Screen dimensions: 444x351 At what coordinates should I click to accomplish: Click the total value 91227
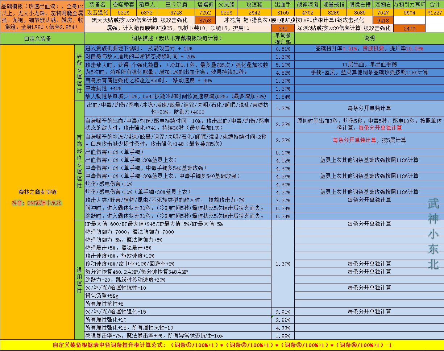[435, 12]
